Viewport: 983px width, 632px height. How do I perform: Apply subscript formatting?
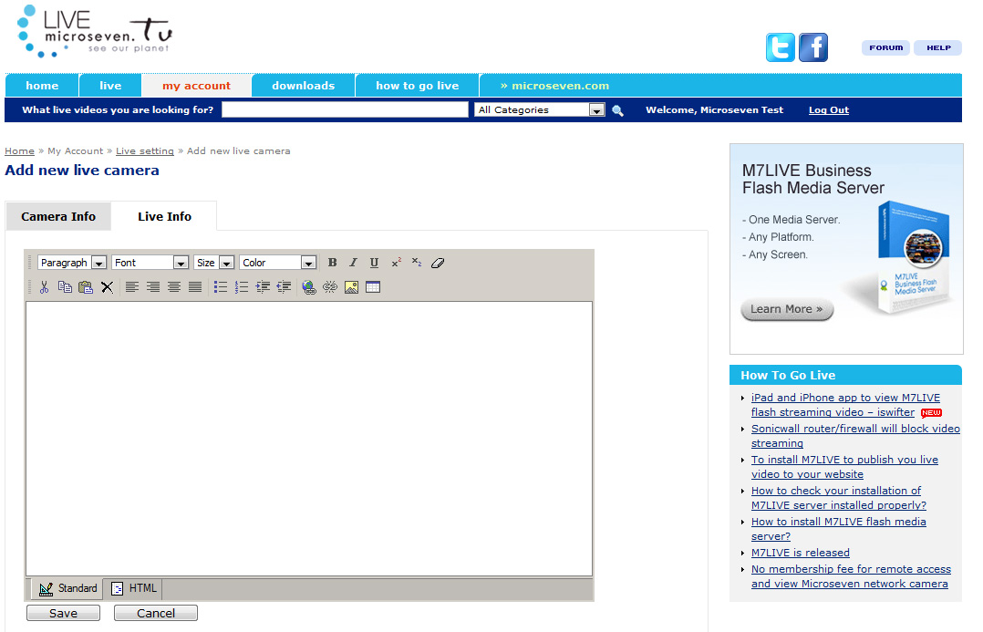point(416,263)
